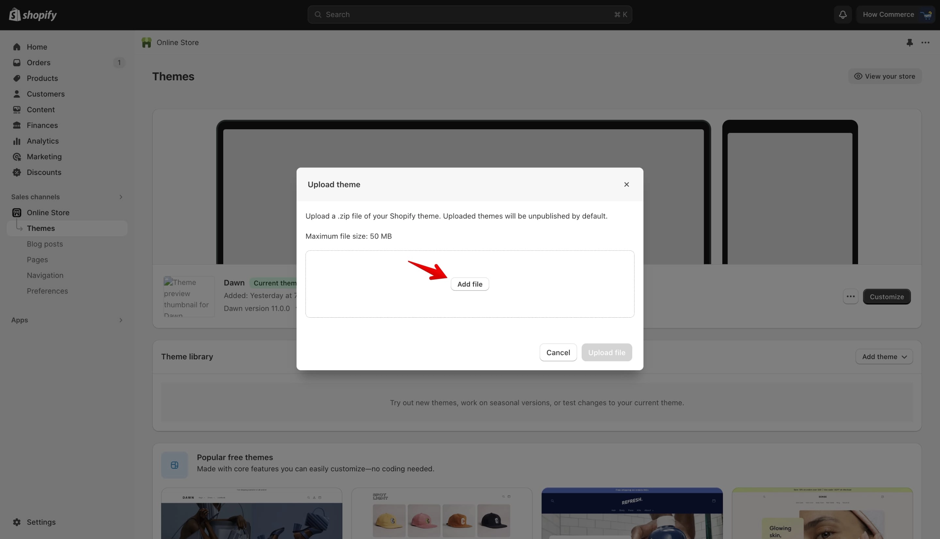Select the Sense theme thumbnail
Viewport: 940px width, 539px height.
click(x=822, y=514)
